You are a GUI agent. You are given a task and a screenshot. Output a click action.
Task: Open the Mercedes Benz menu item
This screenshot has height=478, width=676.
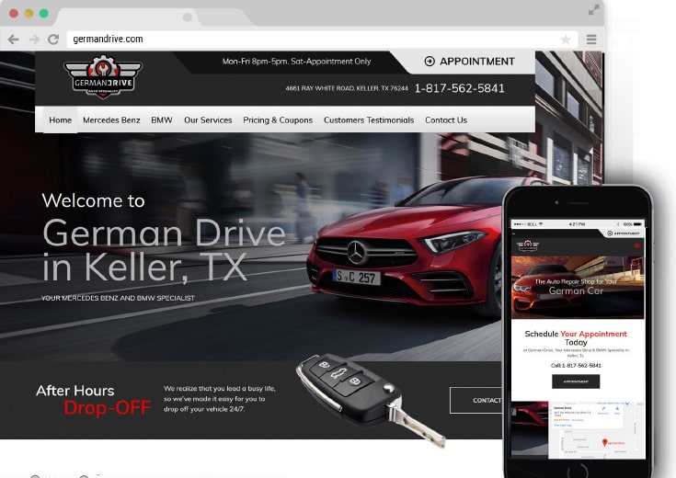111,120
